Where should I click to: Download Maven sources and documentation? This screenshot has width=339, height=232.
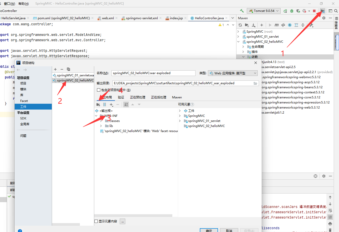pos(254,25)
